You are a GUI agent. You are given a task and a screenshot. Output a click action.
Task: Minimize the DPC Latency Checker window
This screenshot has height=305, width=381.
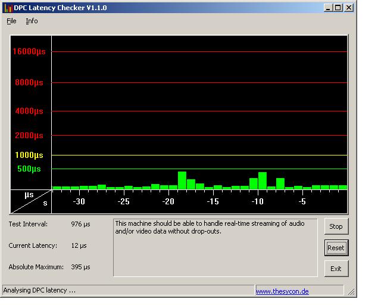pyautogui.click(x=328, y=8)
